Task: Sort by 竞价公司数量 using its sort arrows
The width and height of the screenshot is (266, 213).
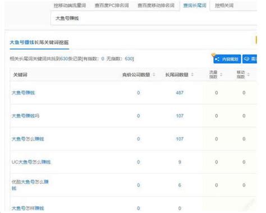Action: click(154, 75)
